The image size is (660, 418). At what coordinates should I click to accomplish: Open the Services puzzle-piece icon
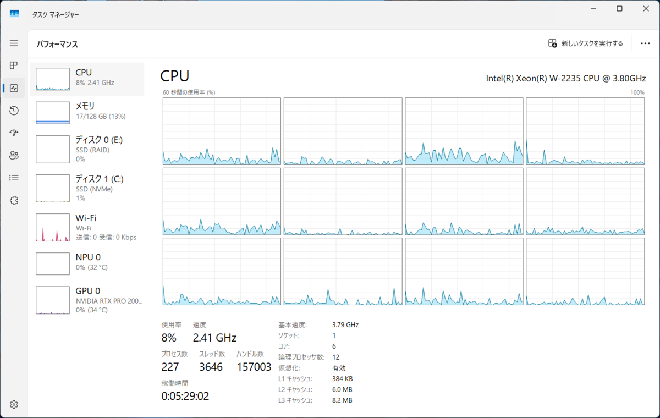pyautogui.click(x=14, y=201)
